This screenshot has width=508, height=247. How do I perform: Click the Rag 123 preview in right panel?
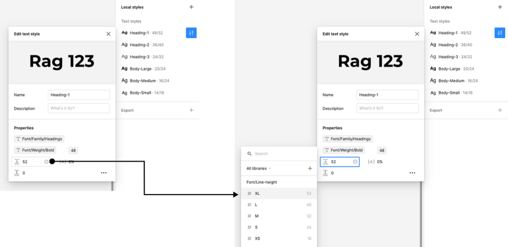[370, 61]
